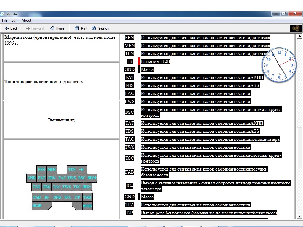Click 'Внешнийвид' heading text
This screenshot has width=303, height=227.
click(61, 120)
